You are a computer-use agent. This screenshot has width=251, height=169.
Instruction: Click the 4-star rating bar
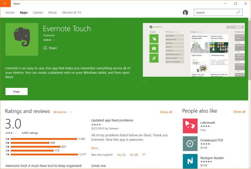30,143
